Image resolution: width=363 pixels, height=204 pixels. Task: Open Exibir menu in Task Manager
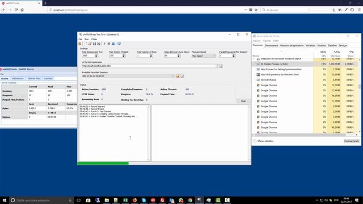[276, 41]
